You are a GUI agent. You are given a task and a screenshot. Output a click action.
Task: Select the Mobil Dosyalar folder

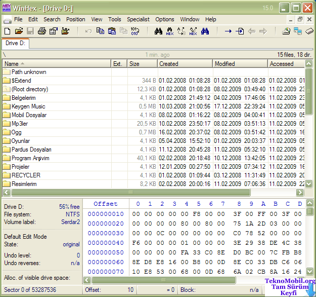coord(29,115)
